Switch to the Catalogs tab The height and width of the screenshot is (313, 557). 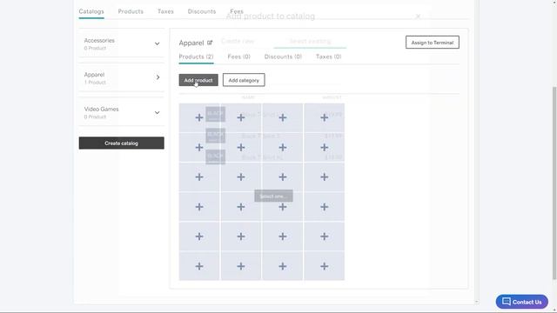point(91,11)
